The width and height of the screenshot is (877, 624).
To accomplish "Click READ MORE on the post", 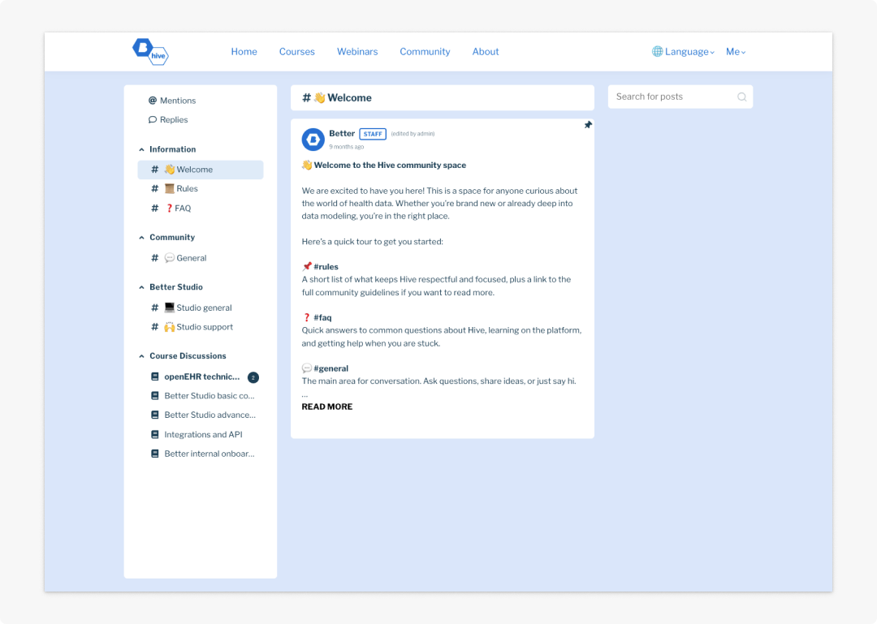I will pos(327,407).
